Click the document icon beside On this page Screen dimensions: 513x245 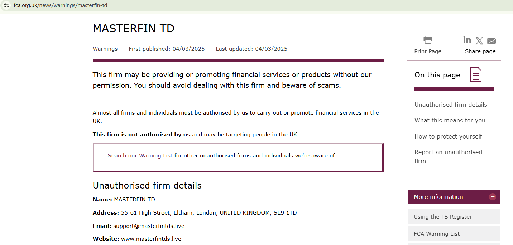point(476,75)
